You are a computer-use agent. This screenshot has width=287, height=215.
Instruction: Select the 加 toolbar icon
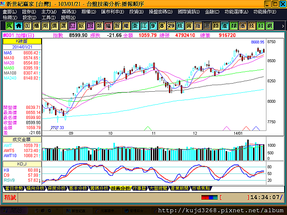27,26
